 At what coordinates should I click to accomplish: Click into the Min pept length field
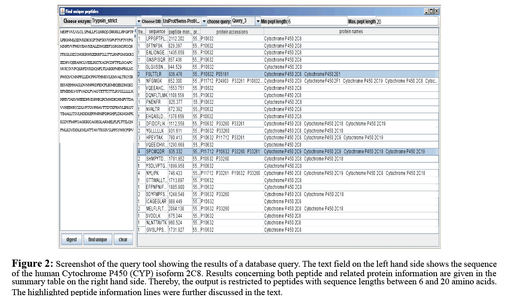coord(317,21)
